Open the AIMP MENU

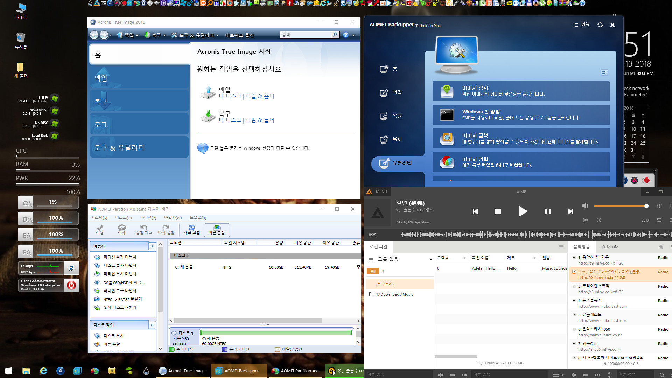point(377,191)
